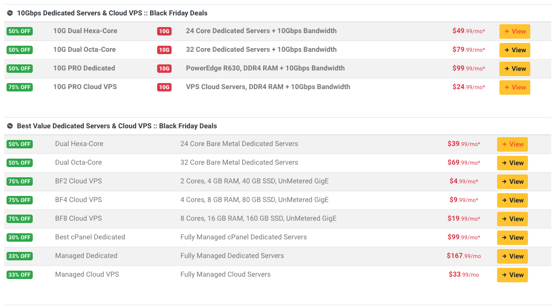Screen dimensions: 556x307
Task: Click red 10G badge in PRO Cloud VPS row
Action: [164, 87]
